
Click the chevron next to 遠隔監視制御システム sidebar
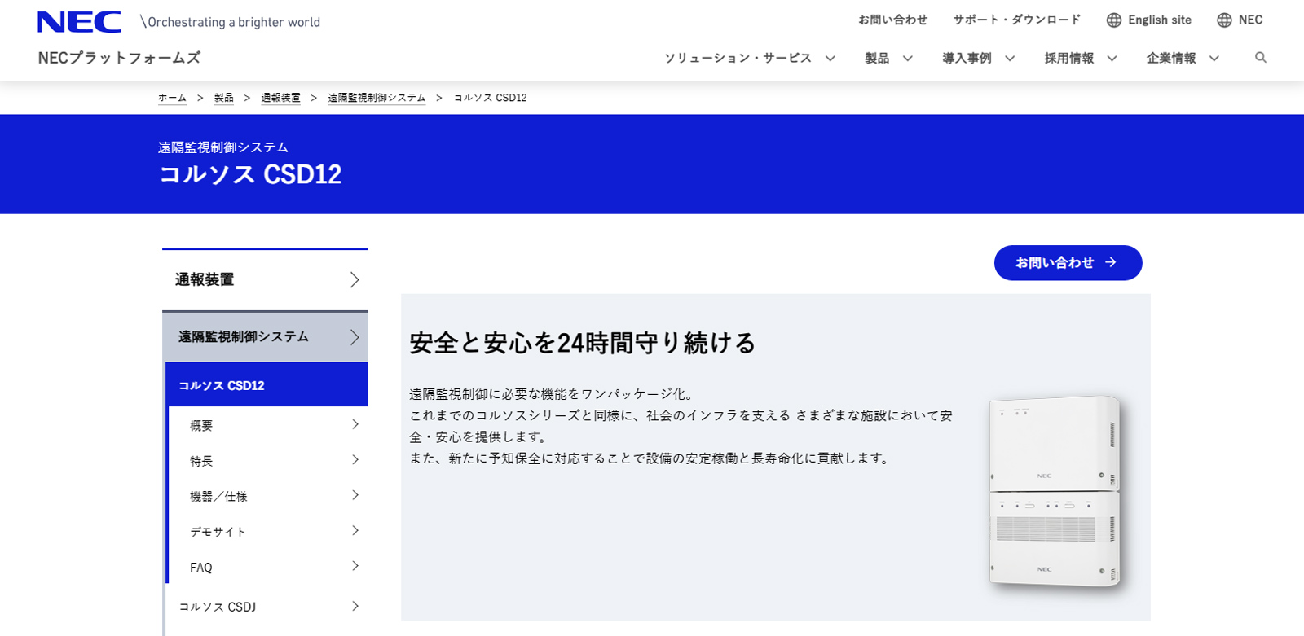tap(355, 337)
